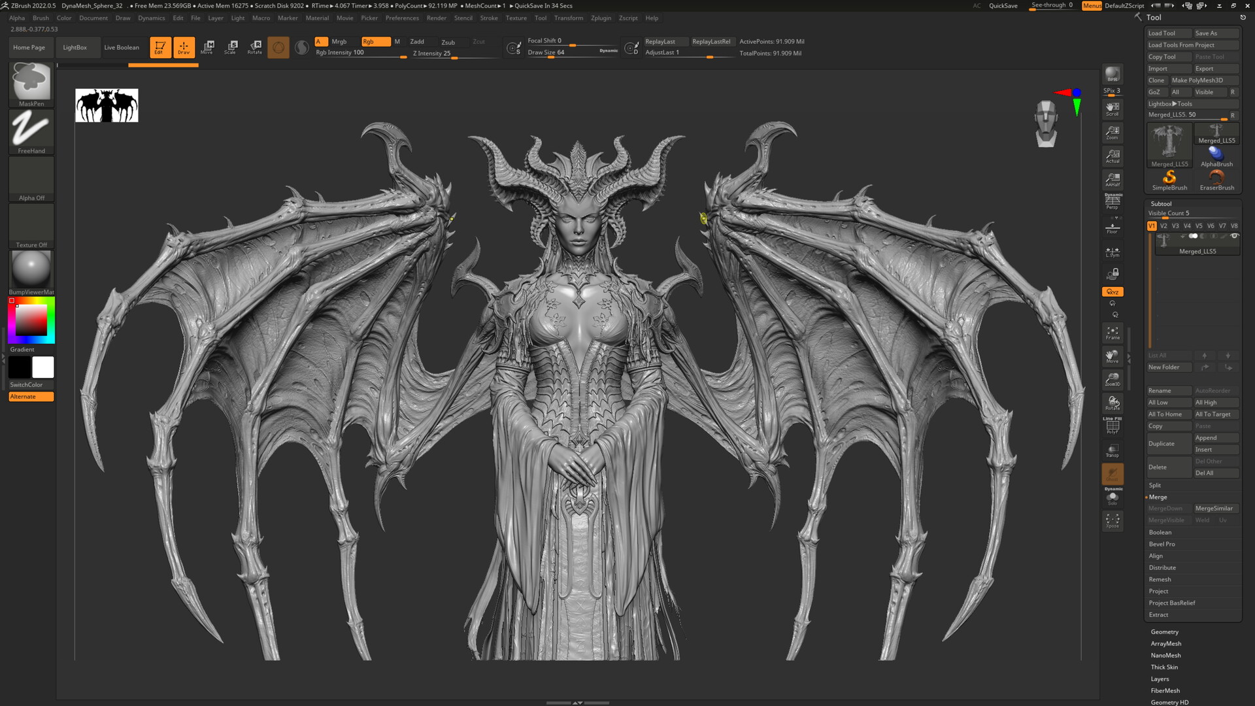The image size is (1255, 706).
Task: Expand the Geometry section
Action: point(1165,631)
